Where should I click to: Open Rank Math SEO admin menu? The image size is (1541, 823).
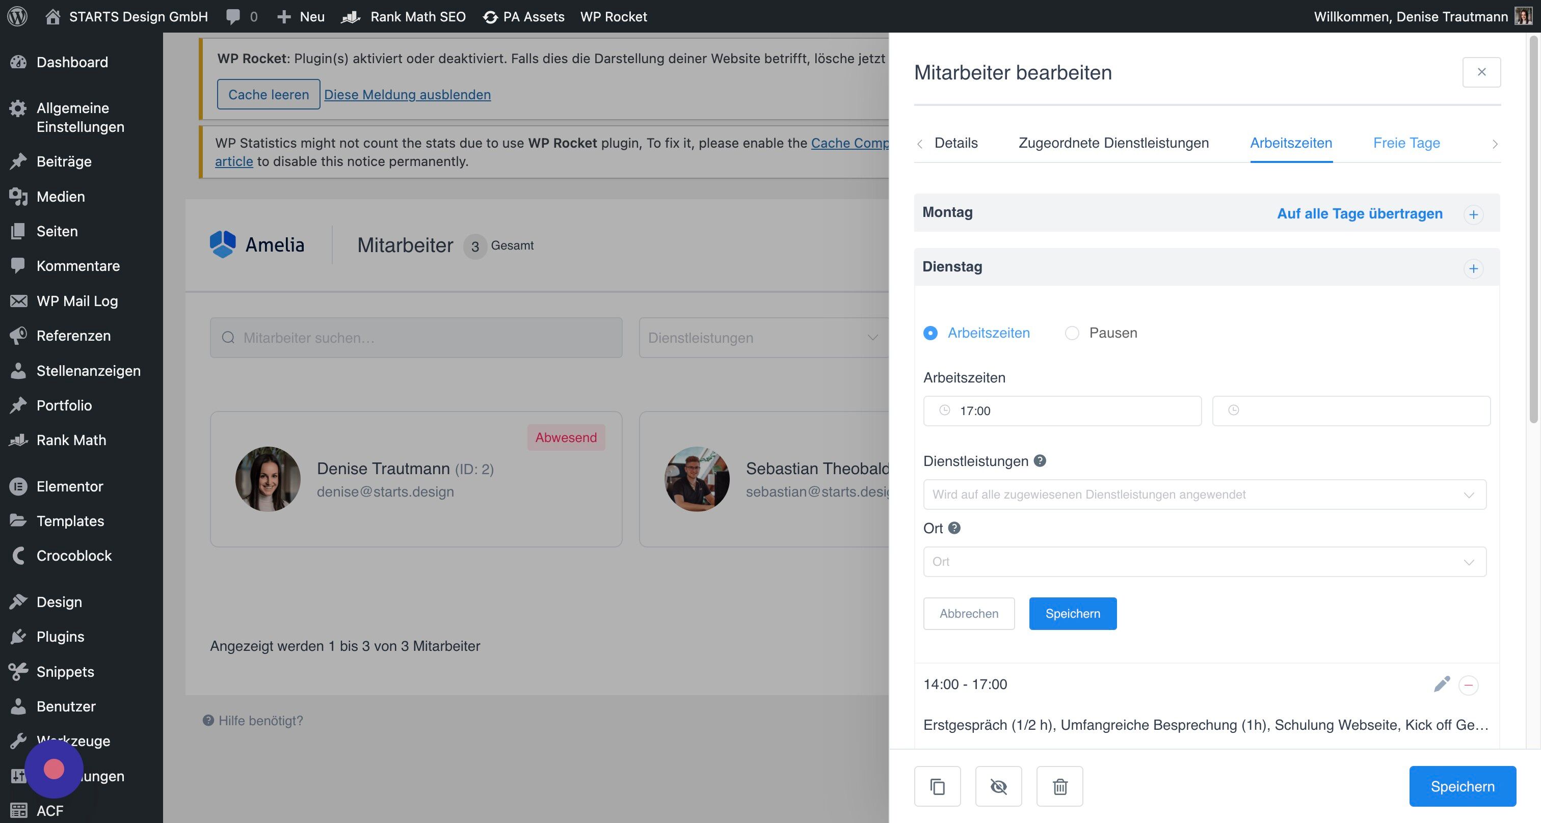click(404, 16)
